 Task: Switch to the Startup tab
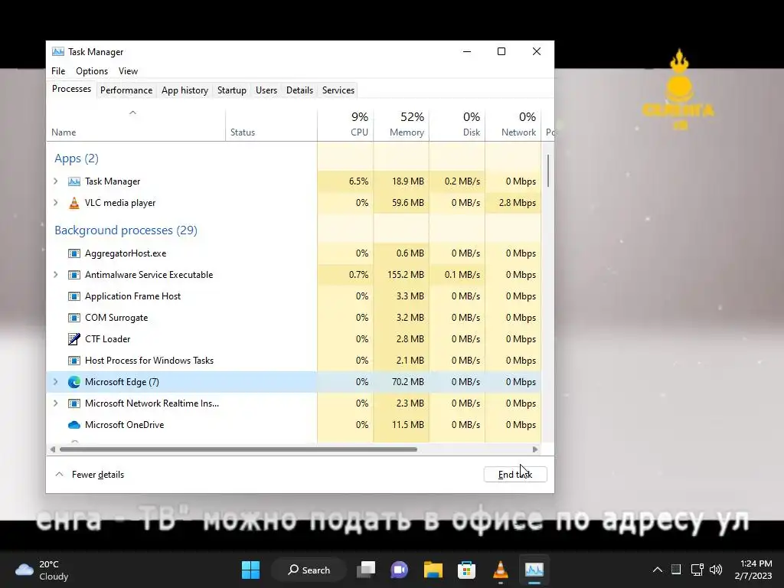231,90
